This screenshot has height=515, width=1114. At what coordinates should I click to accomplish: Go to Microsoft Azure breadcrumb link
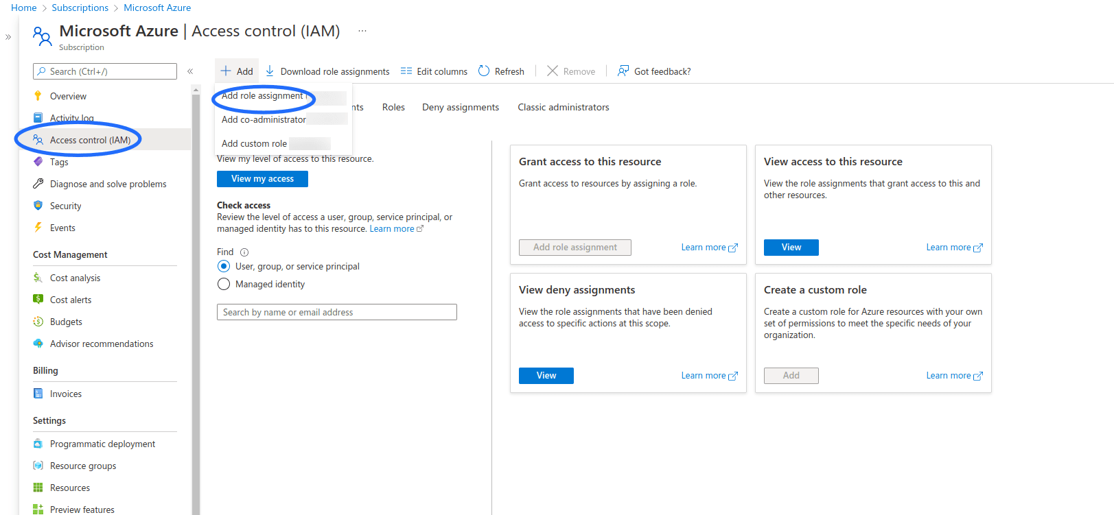pos(157,8)
